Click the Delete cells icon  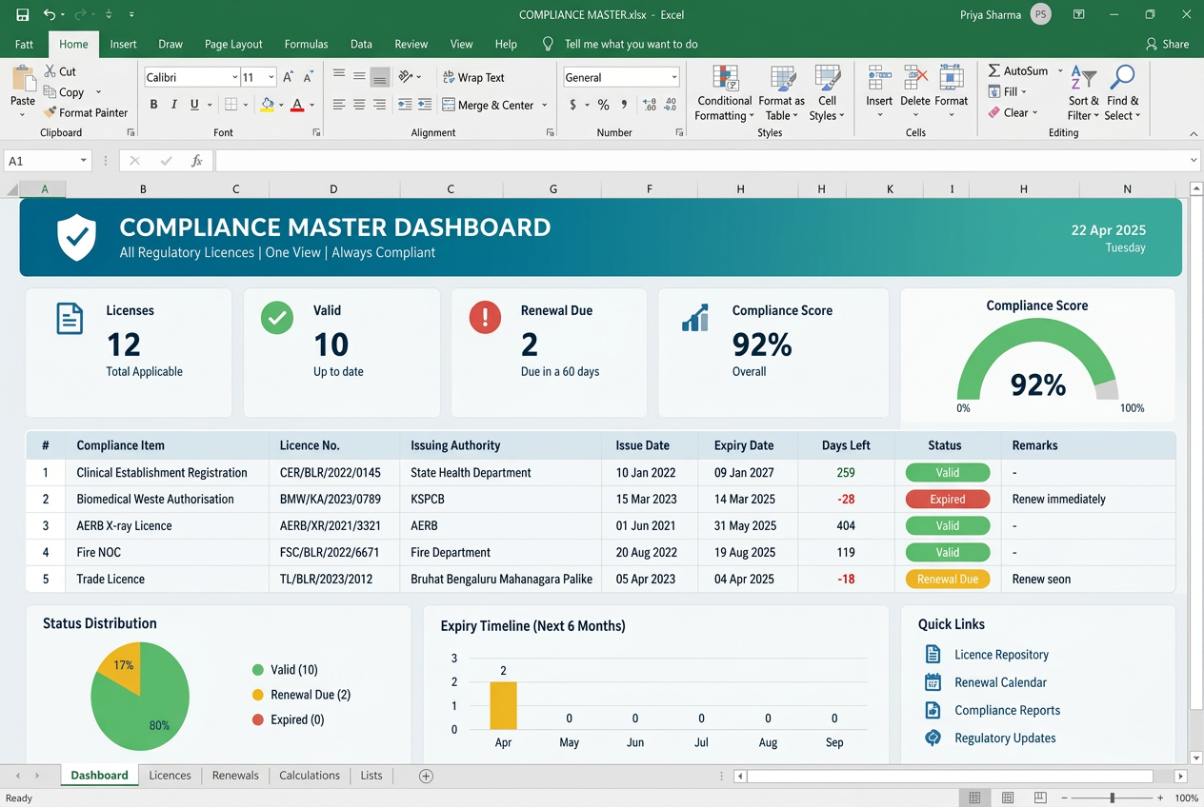915,77
